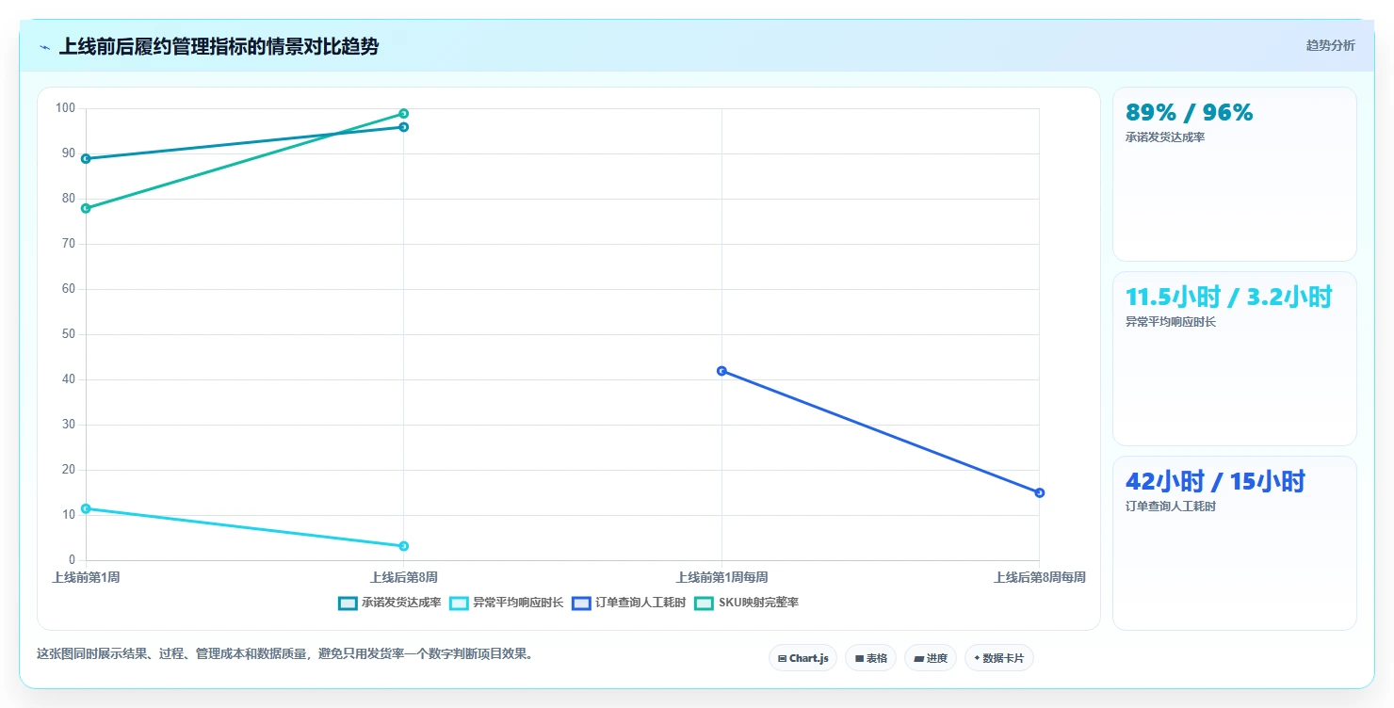Click the 承诺发货达成率 legend label
This screenshot has height=708, width=1394.
(401, 603)
